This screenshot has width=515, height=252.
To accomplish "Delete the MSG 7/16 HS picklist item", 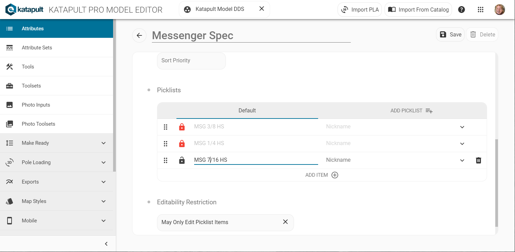I will coord(479,160).
